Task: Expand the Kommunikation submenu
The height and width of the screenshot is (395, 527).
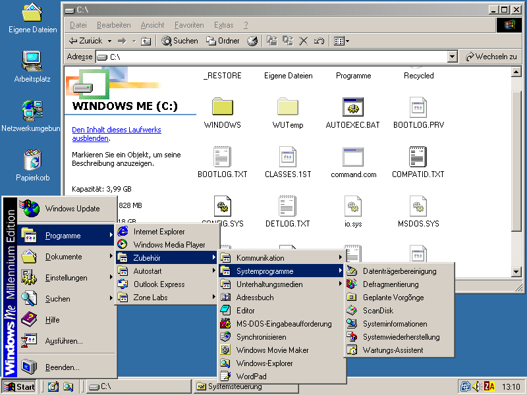Action: coord(283,258)
